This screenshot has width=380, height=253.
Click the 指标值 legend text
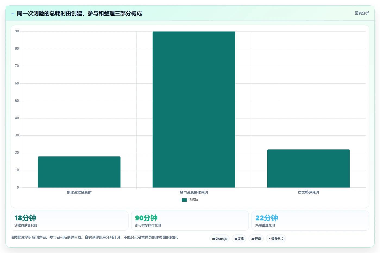click(193, 200)
